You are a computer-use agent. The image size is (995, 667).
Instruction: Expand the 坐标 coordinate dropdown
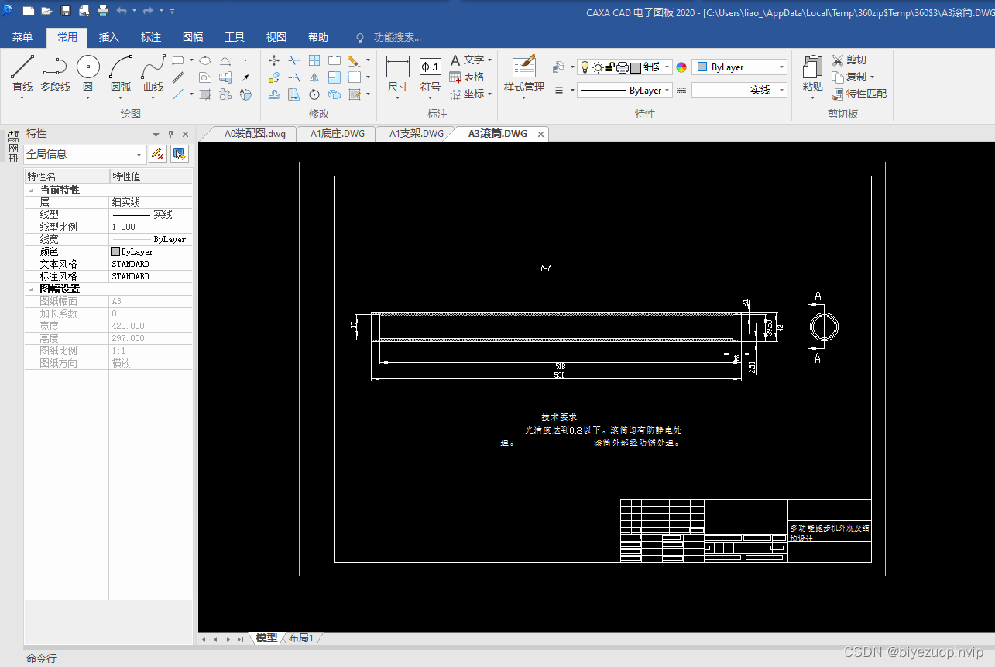pos(489,94)
